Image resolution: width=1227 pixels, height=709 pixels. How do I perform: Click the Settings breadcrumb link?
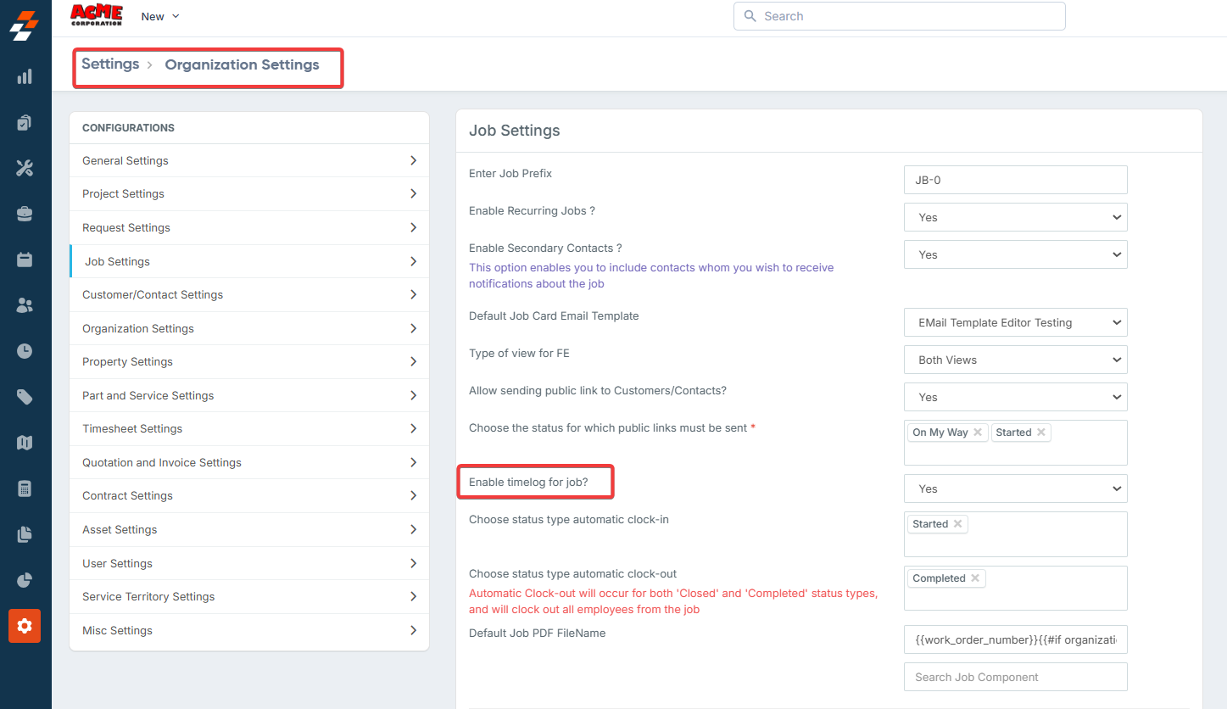coord(110,64)
